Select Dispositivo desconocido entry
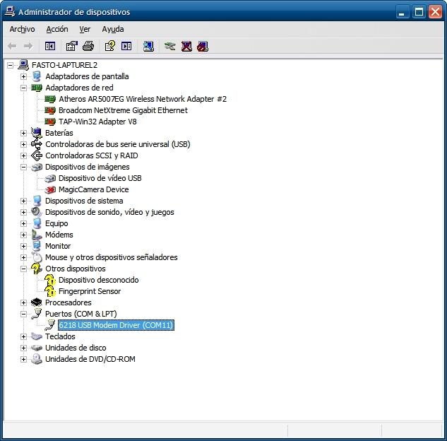Viewport: 447px width, 441px height. [99, 280]
